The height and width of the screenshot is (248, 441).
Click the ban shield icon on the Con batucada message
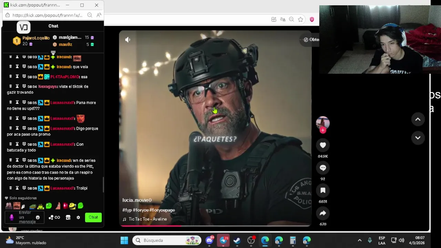pos(24,144)
